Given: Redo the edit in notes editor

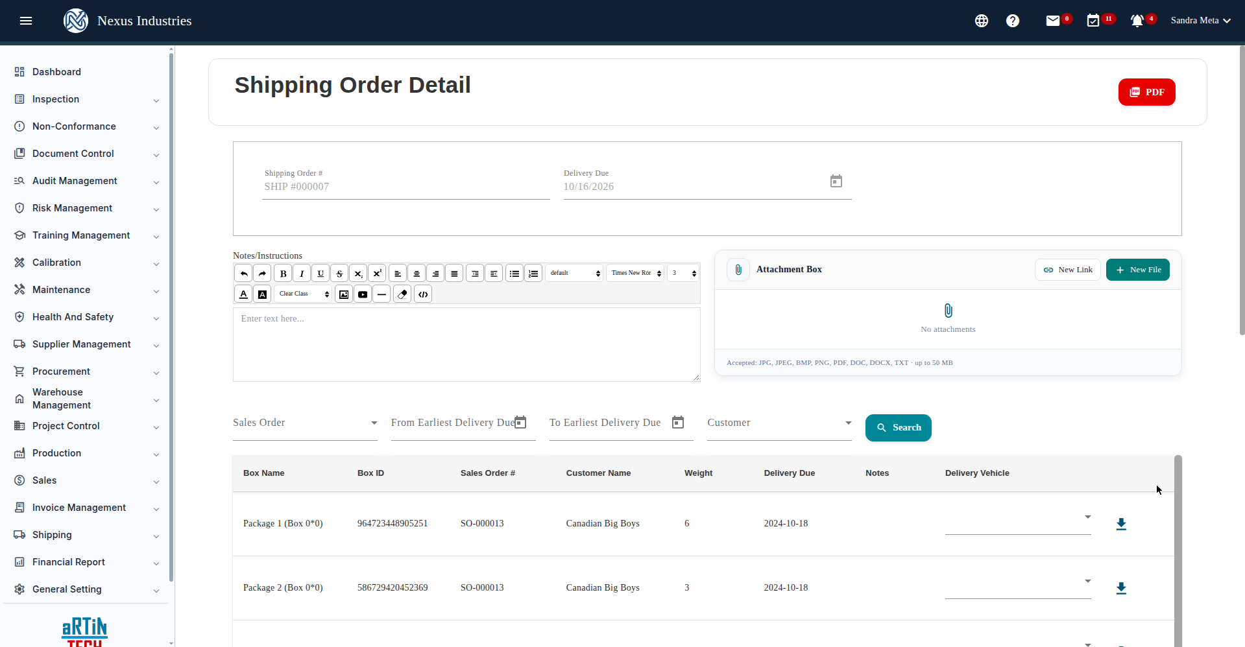Looking at the screenshot, I should pos(262,274).
